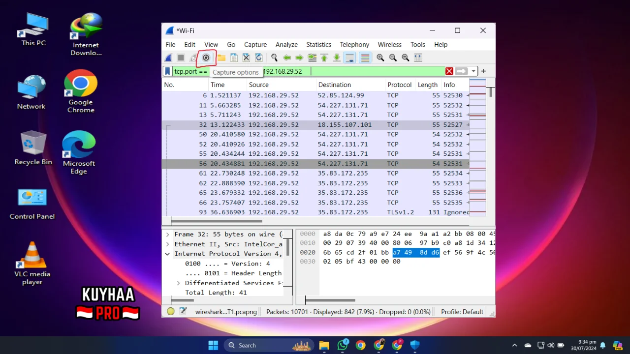This screenshot has width=630, height=354.
Task: Select packet number 6 to 52.85.124.99
Action: coord(315,95)
